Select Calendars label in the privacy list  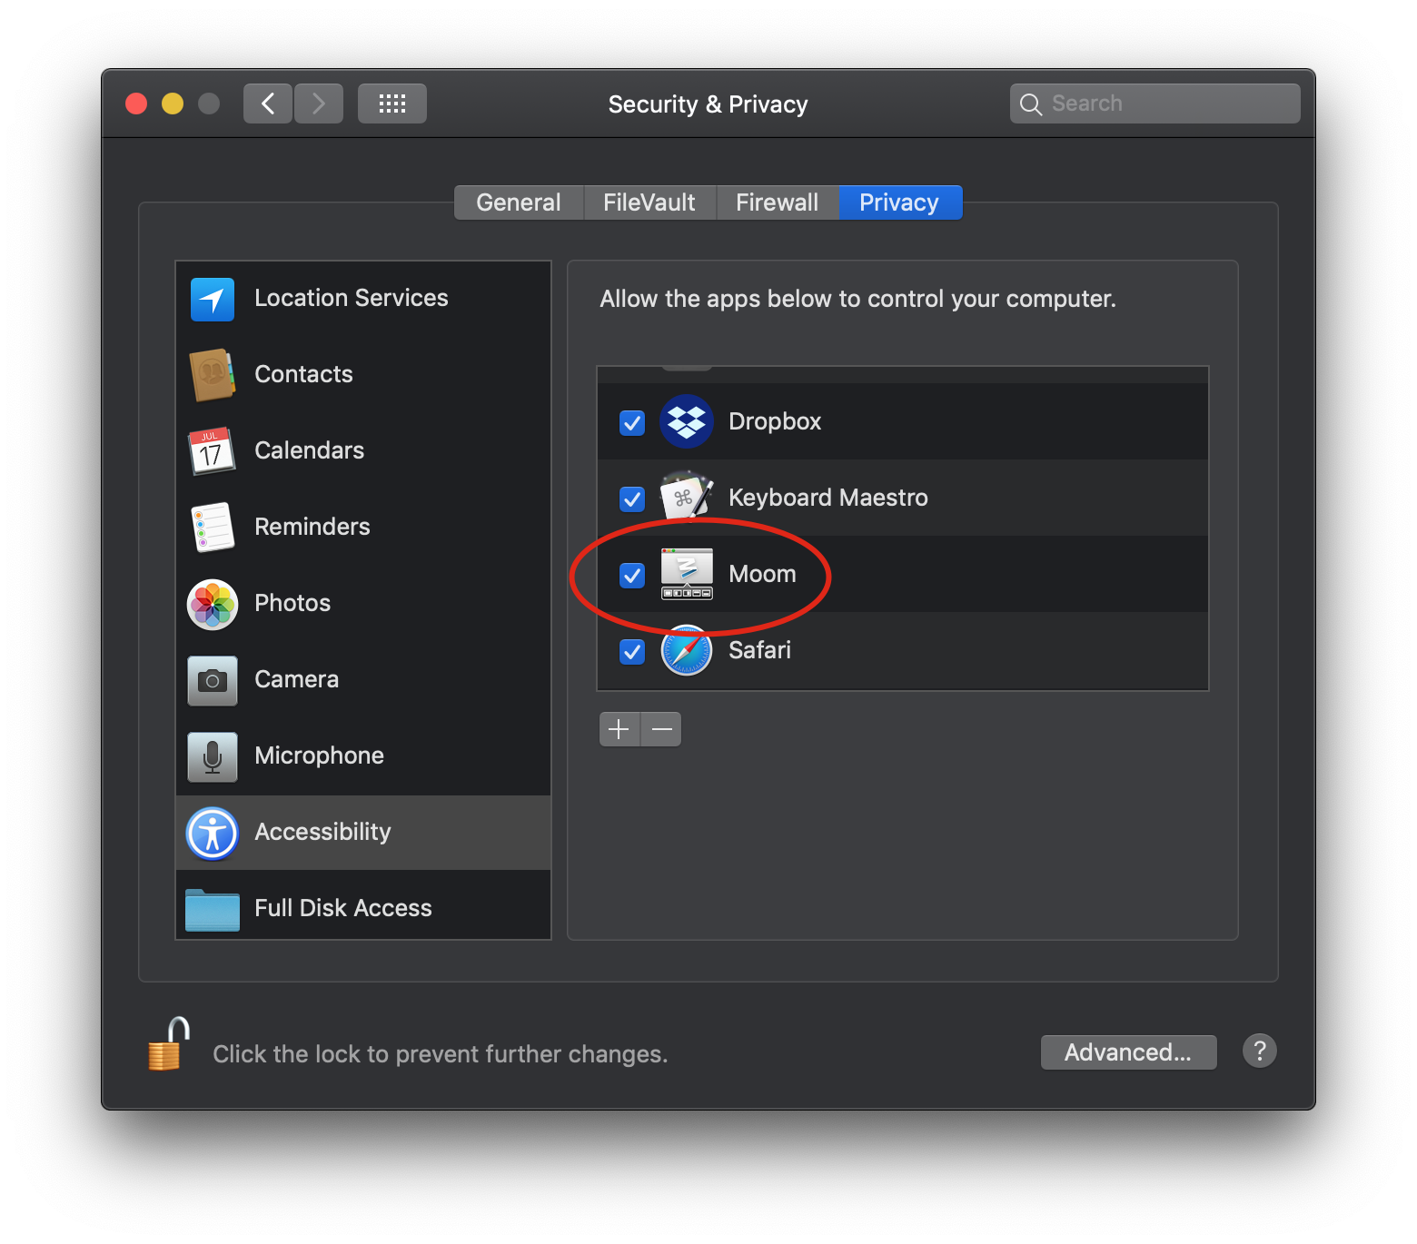(x=309, y=450)
